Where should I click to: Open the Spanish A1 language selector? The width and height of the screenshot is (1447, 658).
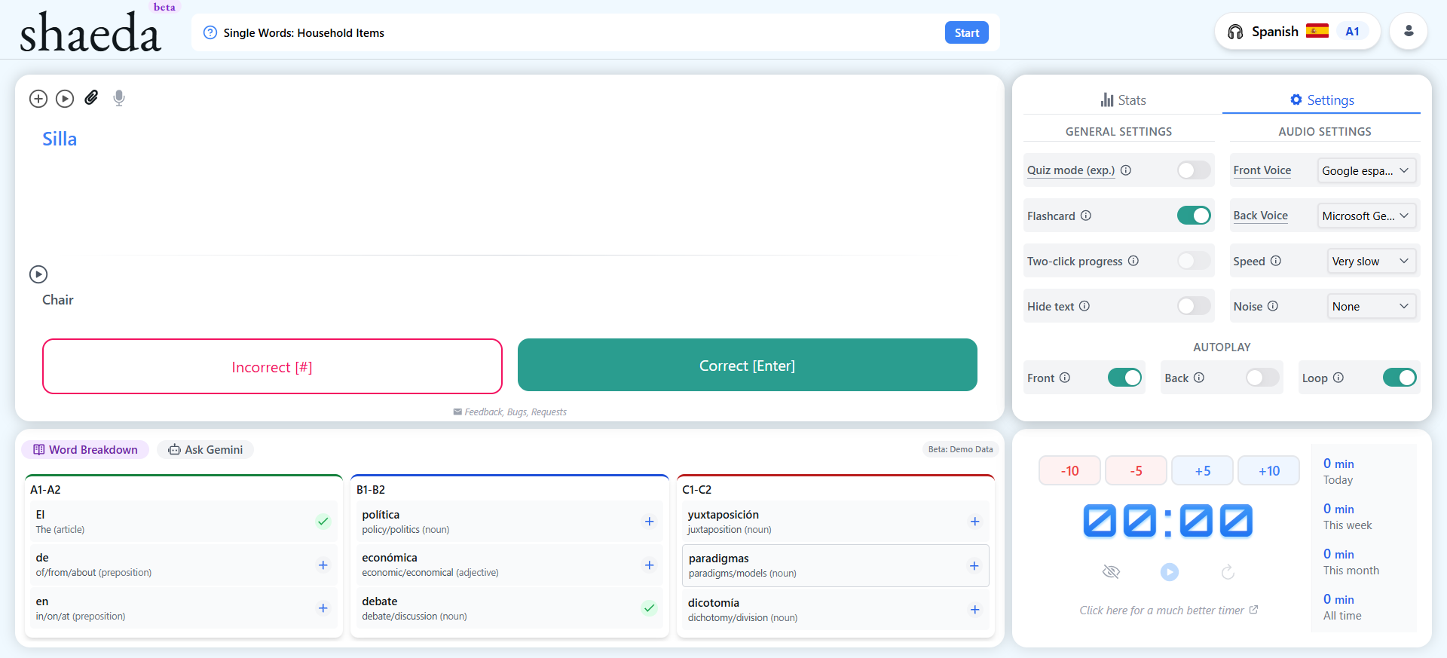(x=1297, y=32)
